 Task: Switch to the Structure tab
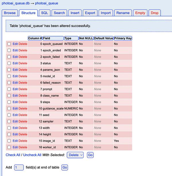(x=28, y=13)
